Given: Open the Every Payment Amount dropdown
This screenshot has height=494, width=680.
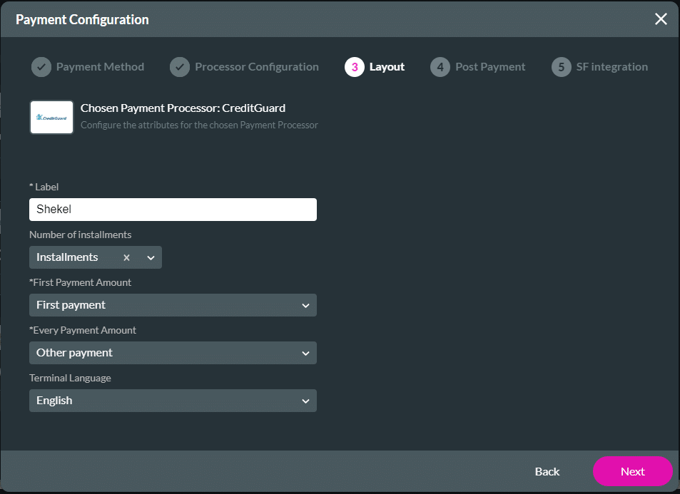Looking at the screenshot, I should (173, 353).
